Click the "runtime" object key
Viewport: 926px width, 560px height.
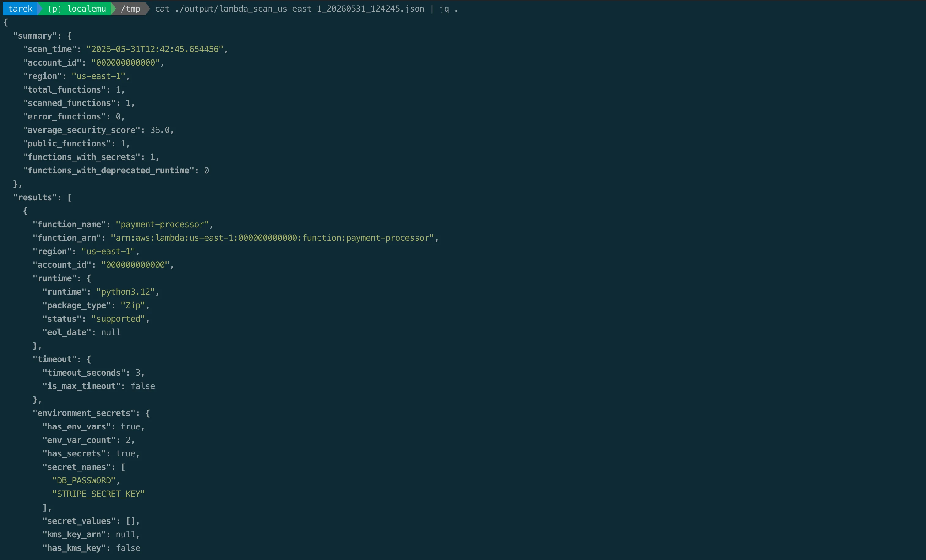point(55,278)
